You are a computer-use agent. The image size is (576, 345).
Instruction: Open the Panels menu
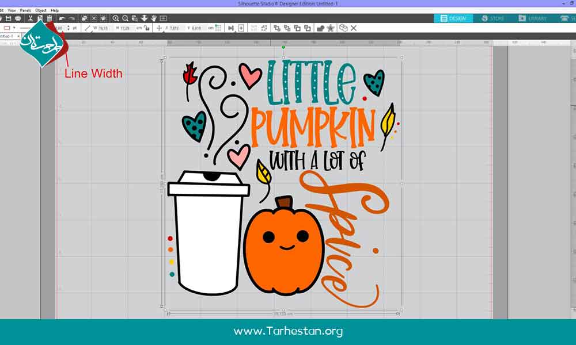(25, 10)
